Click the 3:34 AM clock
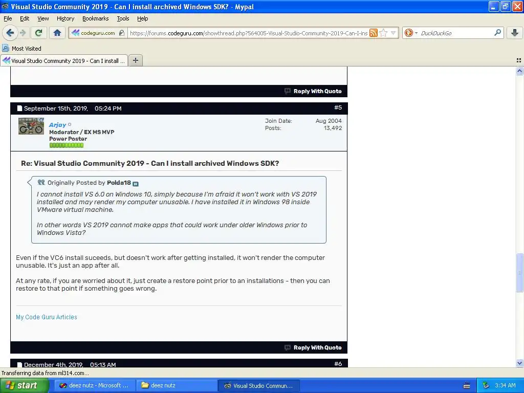Image resolution: width=524 pixels, height=393 pixels. (505, 385)
